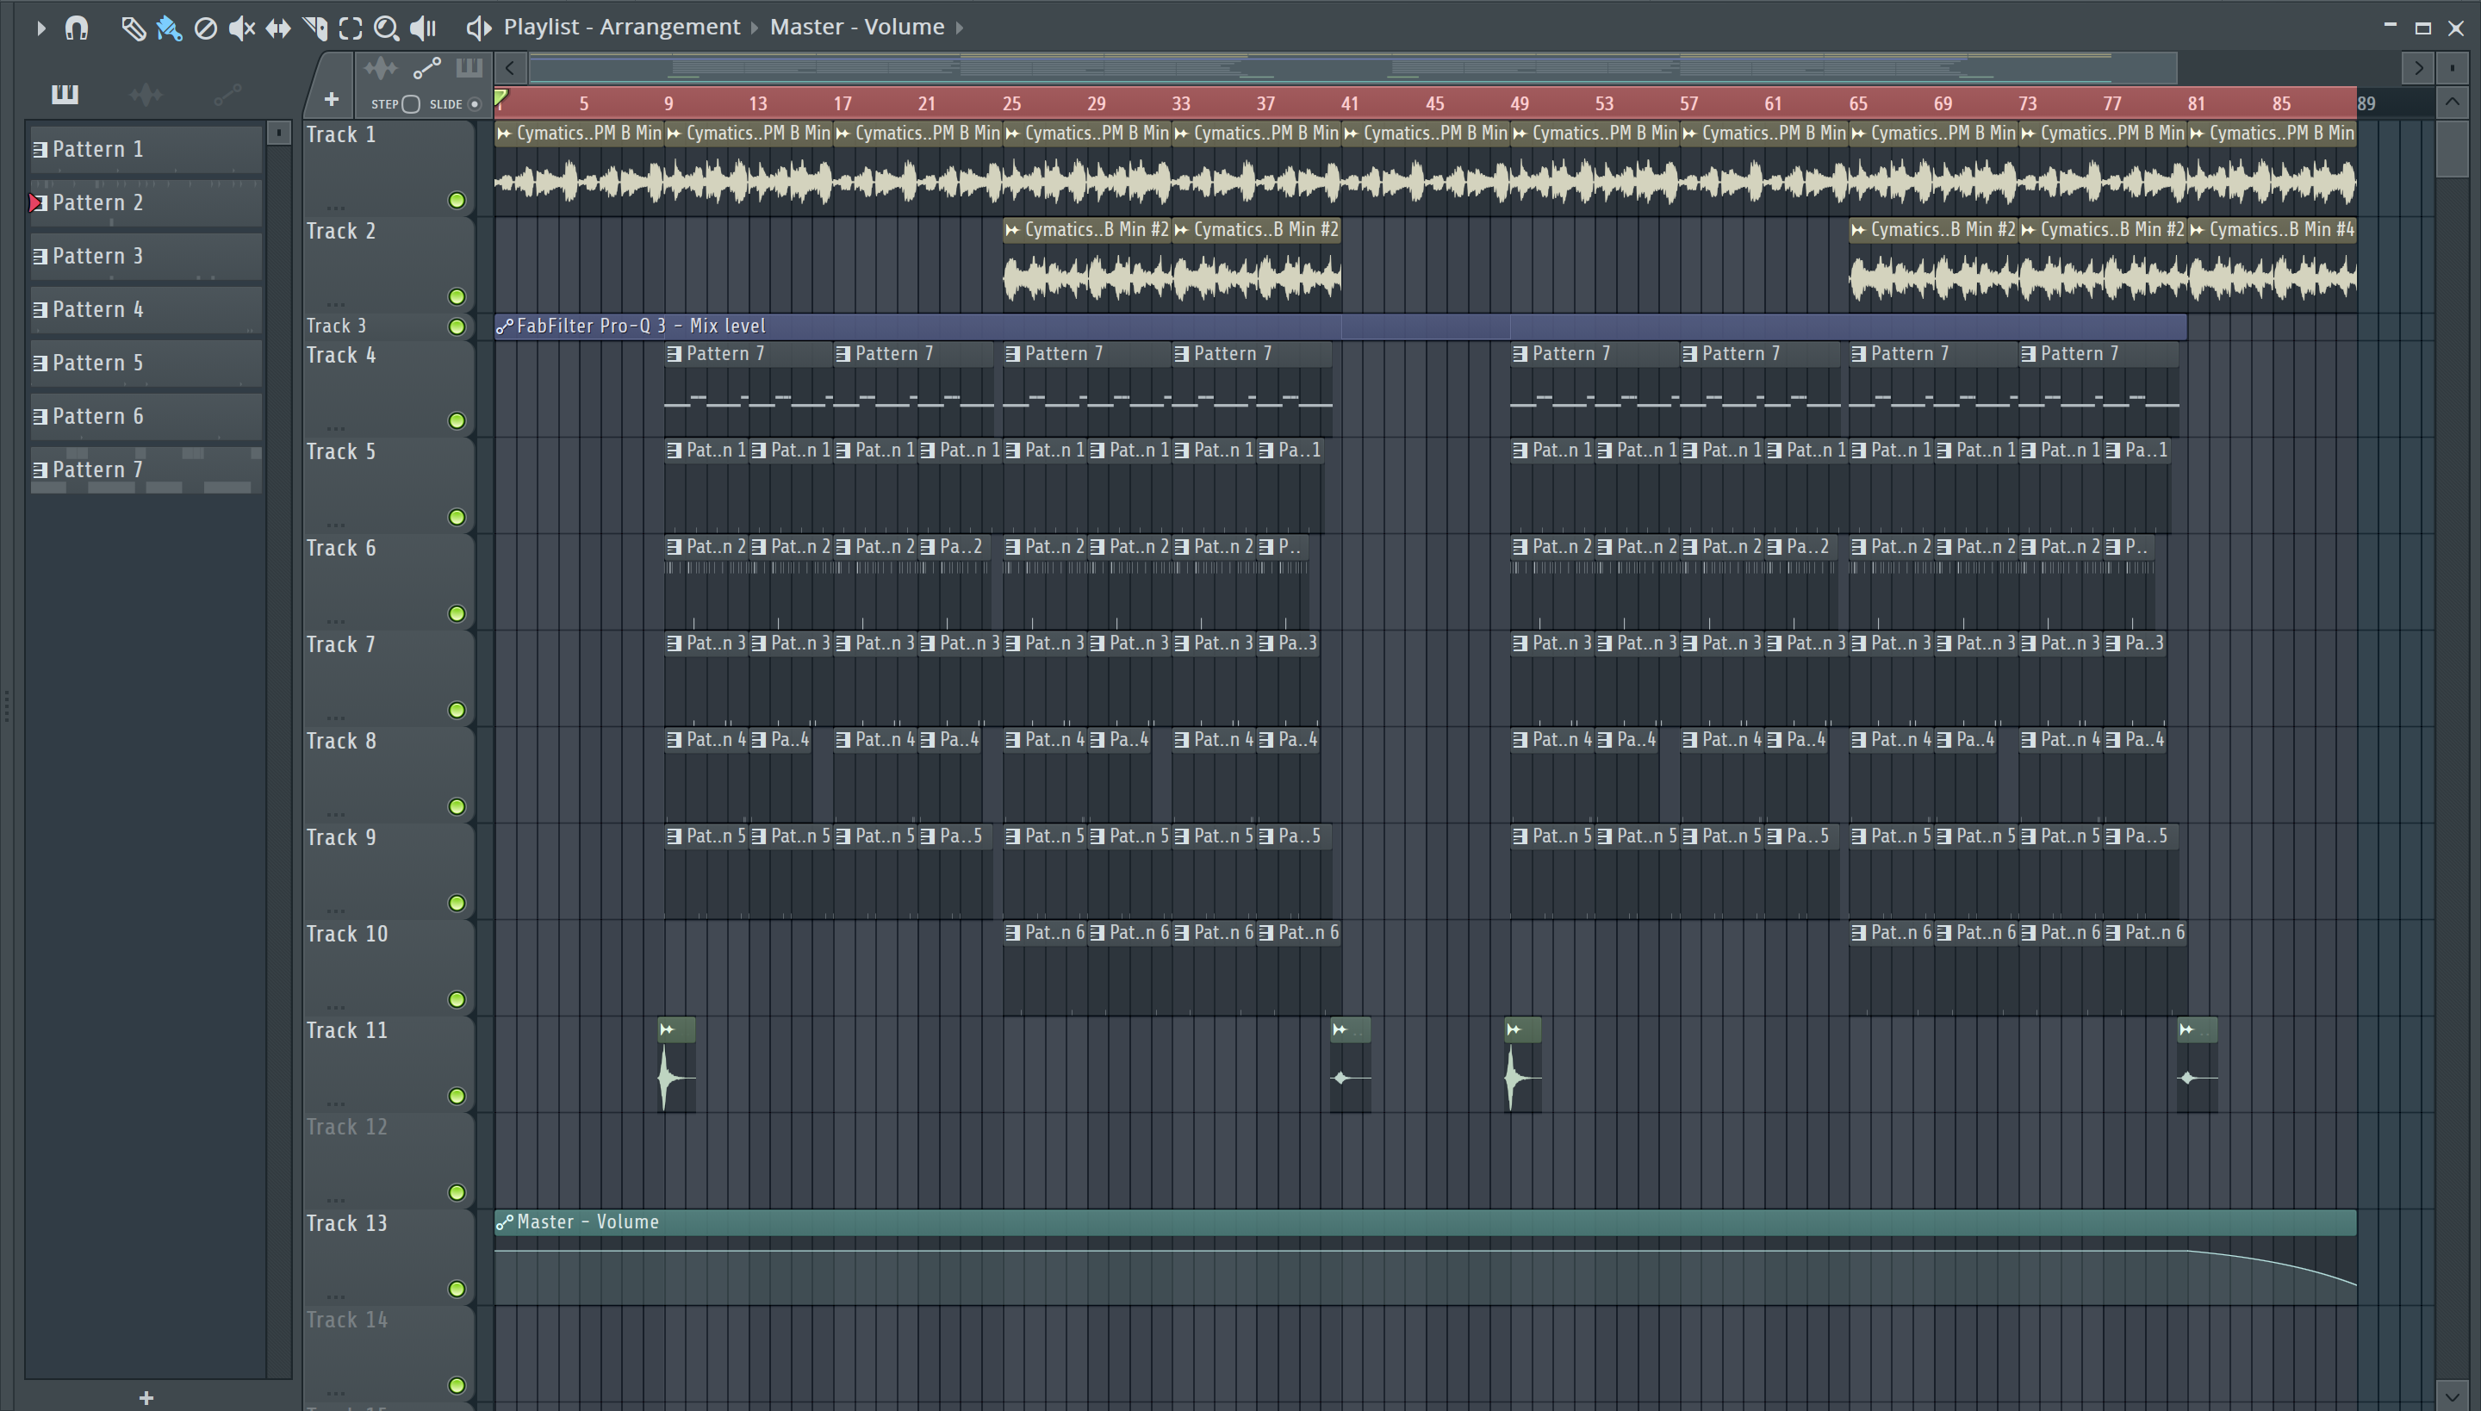Focus pattern clips in the playlist
The image size is (2481, 1411).
469,67
